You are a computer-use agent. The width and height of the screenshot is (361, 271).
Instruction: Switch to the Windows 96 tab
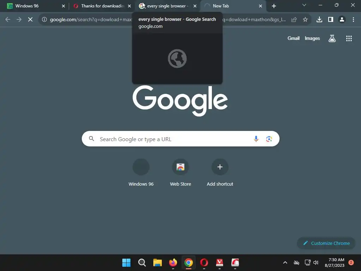point(35,6)
